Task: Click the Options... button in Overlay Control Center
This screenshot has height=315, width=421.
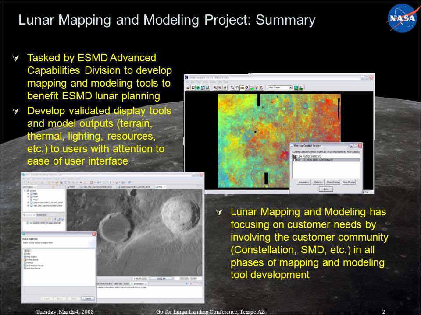Action: click(x=318, y=182)
